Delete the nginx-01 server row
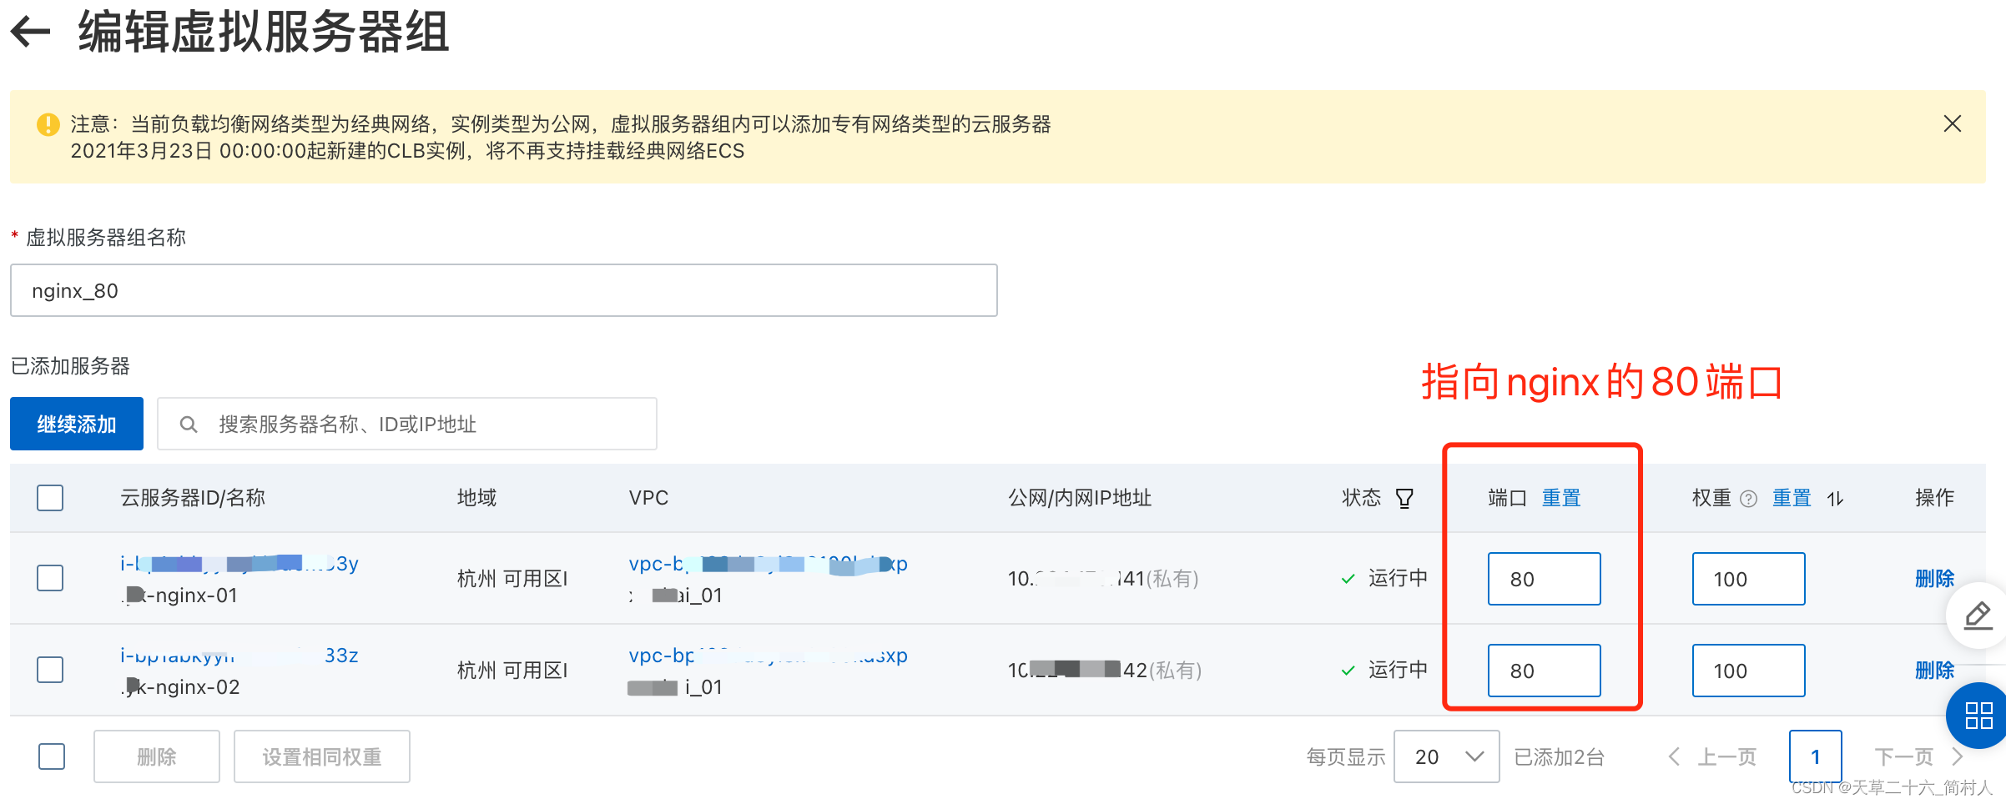 tap(1934, 579)
